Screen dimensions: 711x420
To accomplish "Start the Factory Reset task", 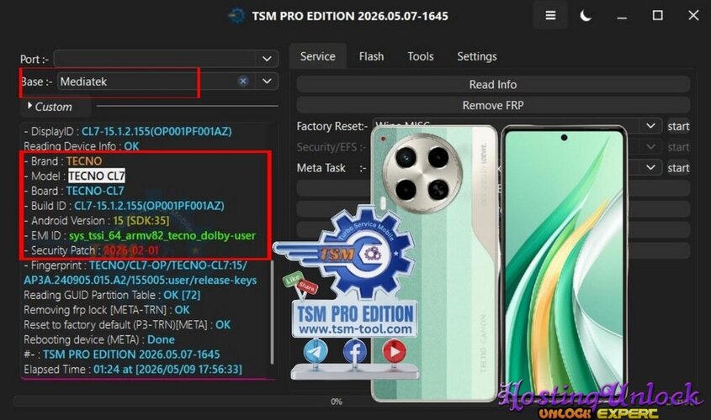I will pyautogui.click(x=678, y=126).
